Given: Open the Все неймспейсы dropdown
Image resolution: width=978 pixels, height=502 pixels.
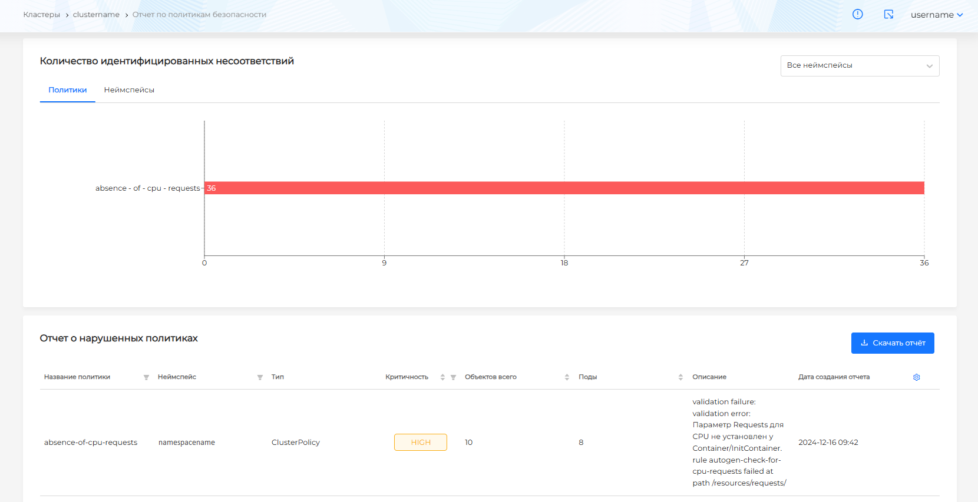Looking at the screenshot, I should [860, 65].
